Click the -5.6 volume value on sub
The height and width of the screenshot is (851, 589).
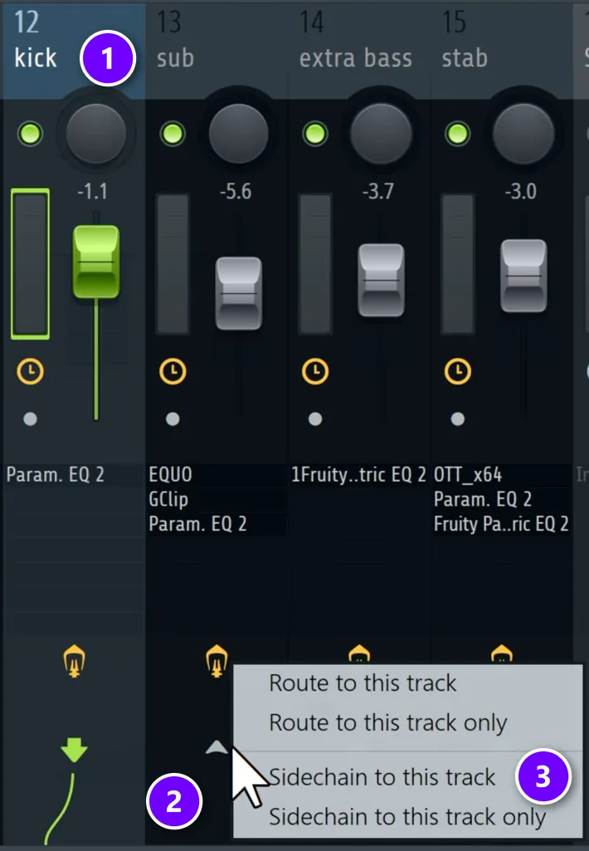(236, 192)
